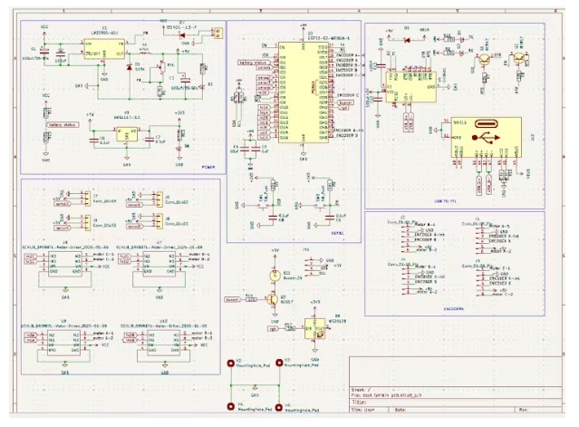Select the bottom-right MountingHole_Pad

click(279, 407)
